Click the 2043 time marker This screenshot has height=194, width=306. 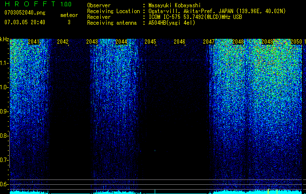pyautogui.click(x=92, y=42)
